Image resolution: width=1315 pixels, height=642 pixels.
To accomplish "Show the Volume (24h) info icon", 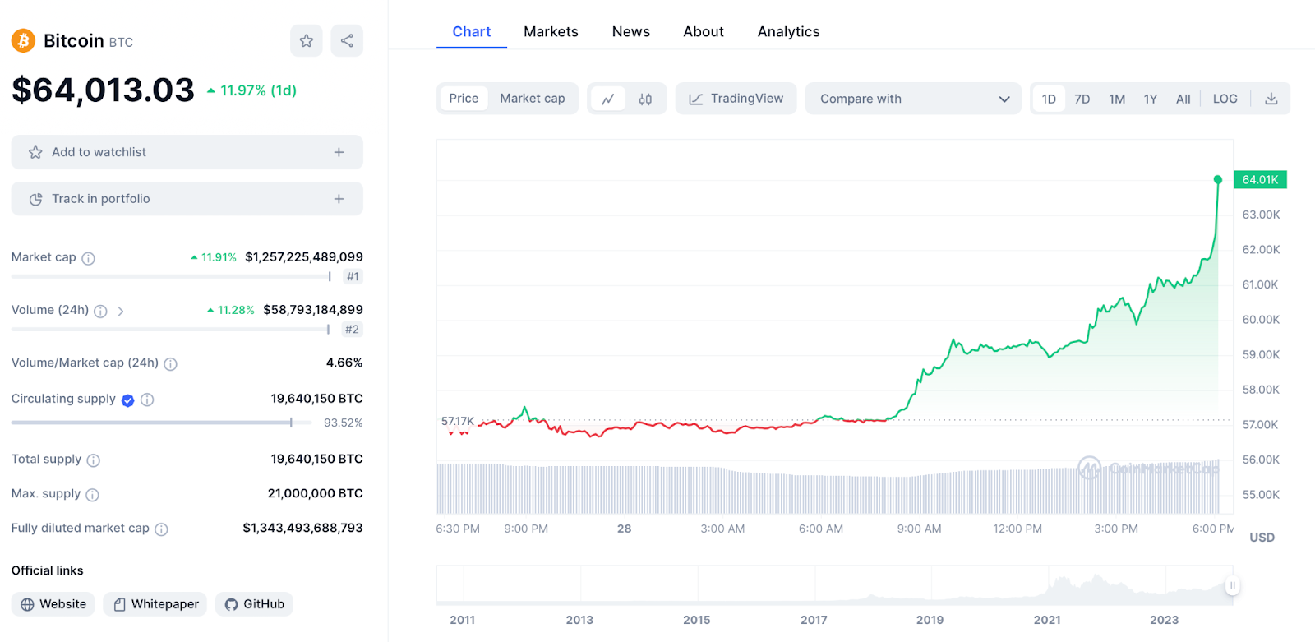I will (100, 311).
